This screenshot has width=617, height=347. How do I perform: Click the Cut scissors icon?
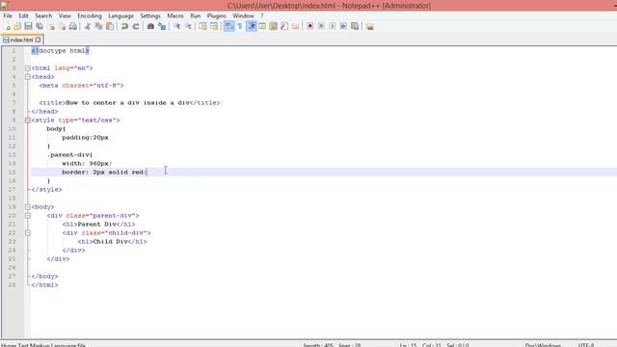point(88,26)
